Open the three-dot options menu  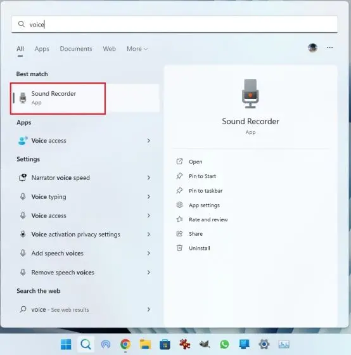tap(329, 48)
